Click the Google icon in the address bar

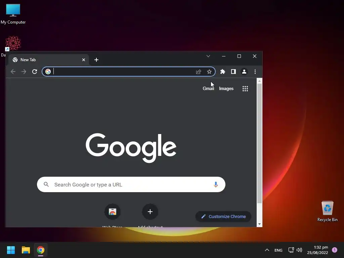click(x=48, y=72)
